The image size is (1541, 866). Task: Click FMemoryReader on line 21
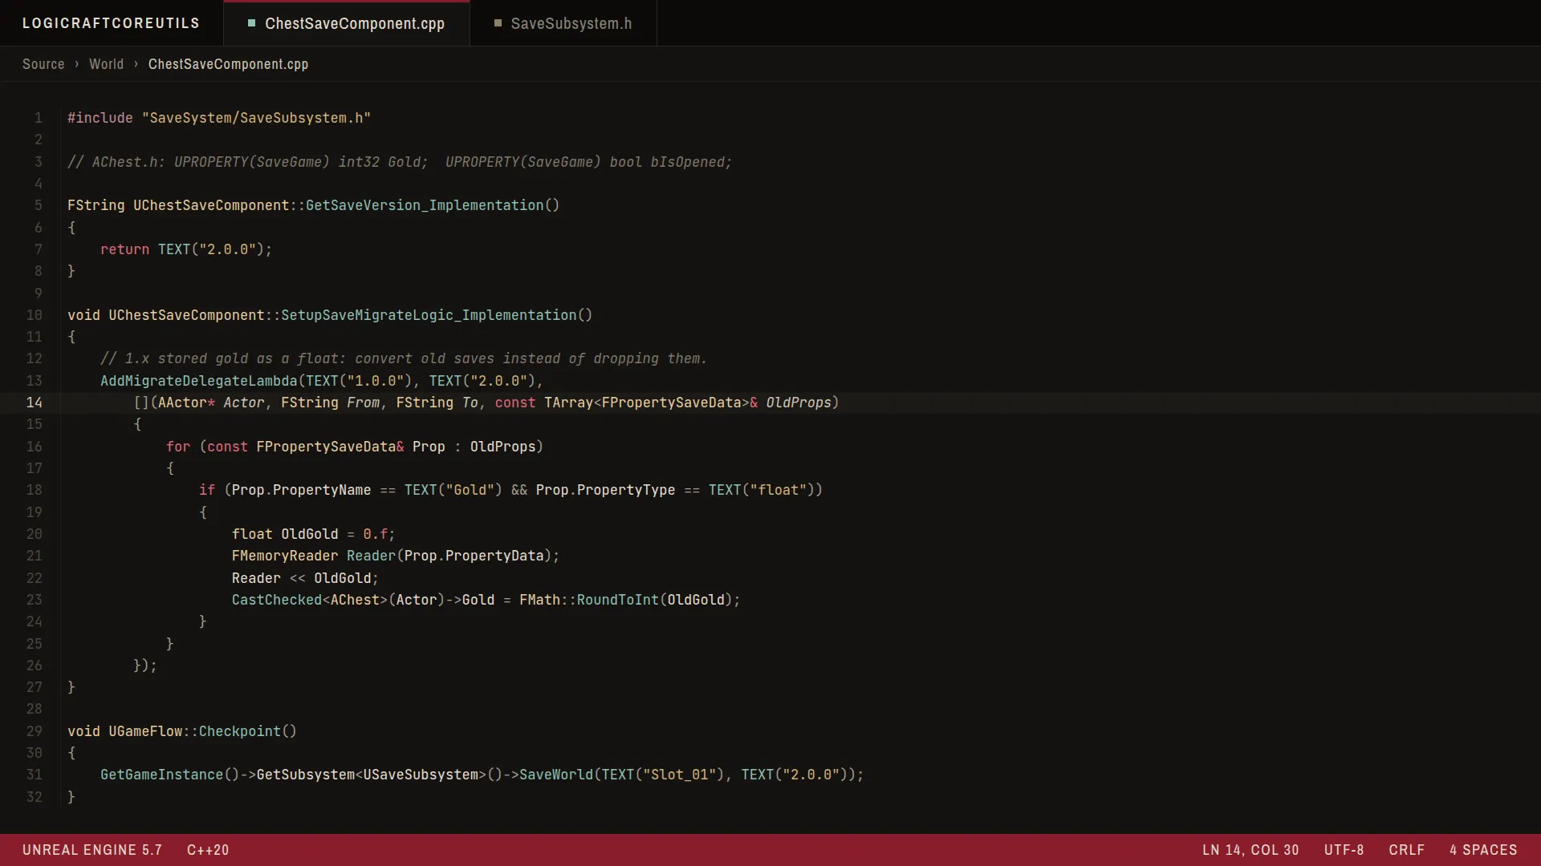[x=285, y=556]
